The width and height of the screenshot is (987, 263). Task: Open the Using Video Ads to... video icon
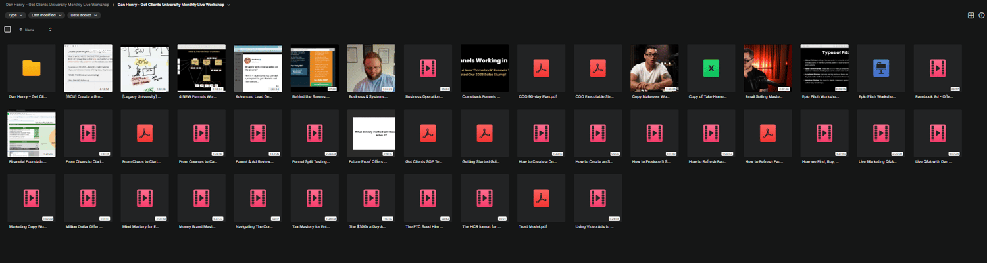click(x=597, y=197)
